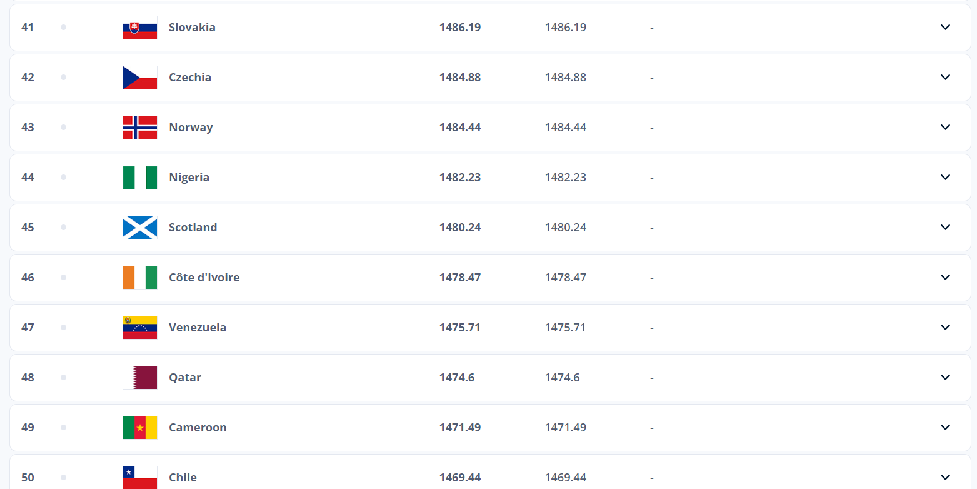Viewport: 977px width, 489px height.
Task: Click the Scotland flag icon
Action: 140,228
